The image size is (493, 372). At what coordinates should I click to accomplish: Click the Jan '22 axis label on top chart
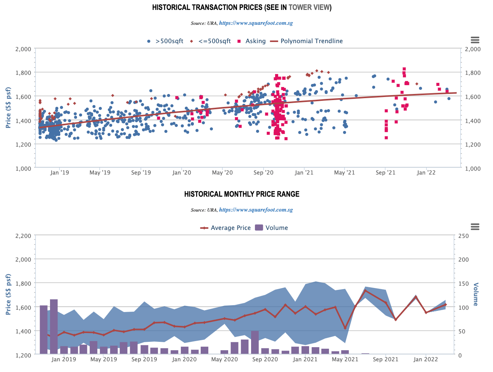(426, 173)
